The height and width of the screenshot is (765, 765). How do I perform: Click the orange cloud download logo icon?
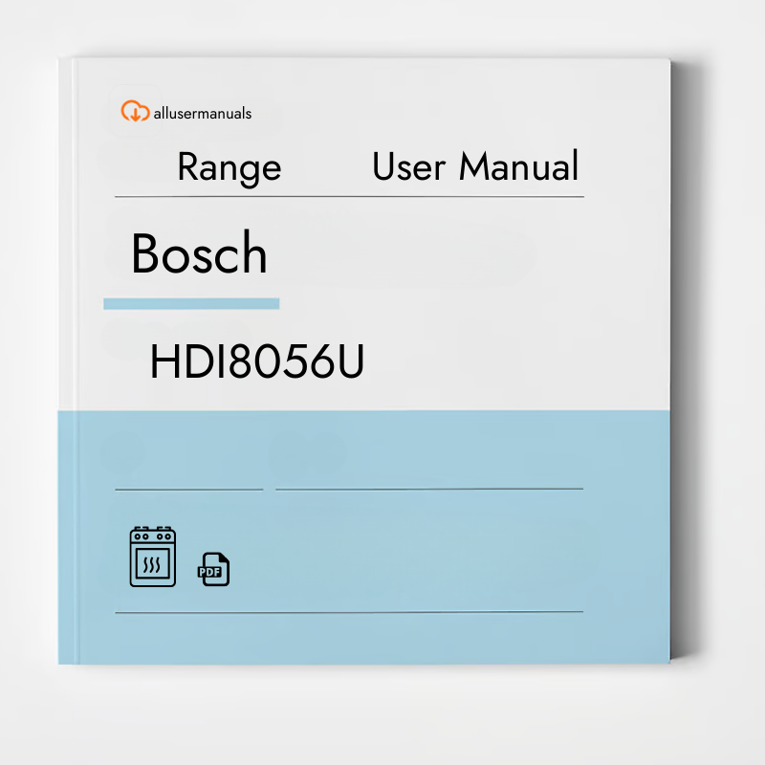click(135, 111)
